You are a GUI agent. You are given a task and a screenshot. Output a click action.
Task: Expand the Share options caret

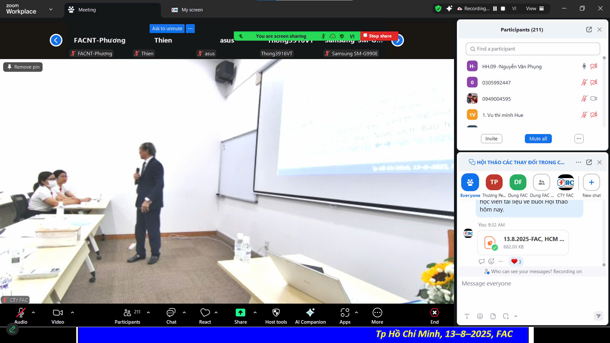click(x=255, y=313)
